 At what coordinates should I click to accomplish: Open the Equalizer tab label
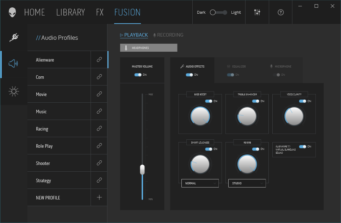pyautogui.click(x=239, y=66)
